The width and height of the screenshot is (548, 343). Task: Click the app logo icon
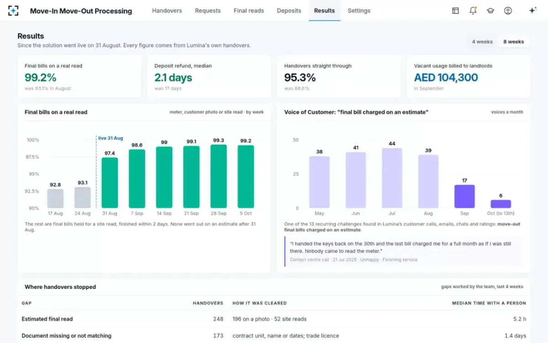pyautogui.click(x=14, y=11)
